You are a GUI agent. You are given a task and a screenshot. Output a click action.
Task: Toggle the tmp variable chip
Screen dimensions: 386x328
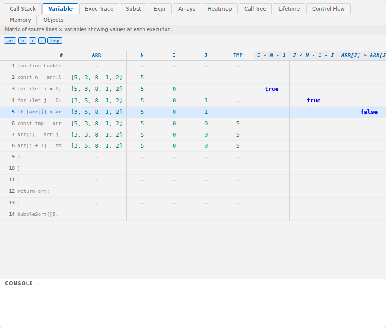[55, 41]
